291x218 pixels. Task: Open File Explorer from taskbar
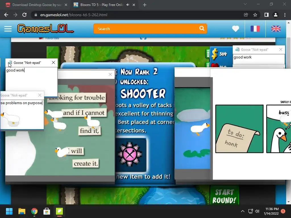point(22,211)
